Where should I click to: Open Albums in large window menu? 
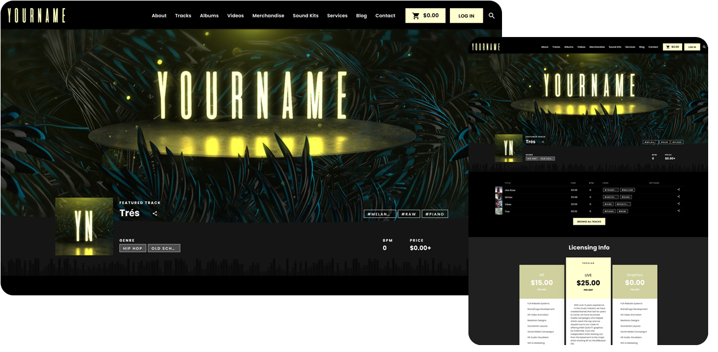pos(209,16)
